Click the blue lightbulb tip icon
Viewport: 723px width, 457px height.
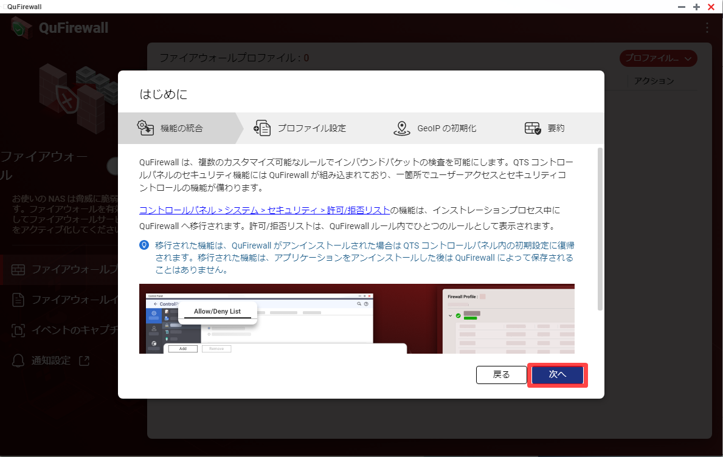tap(144, 245)
